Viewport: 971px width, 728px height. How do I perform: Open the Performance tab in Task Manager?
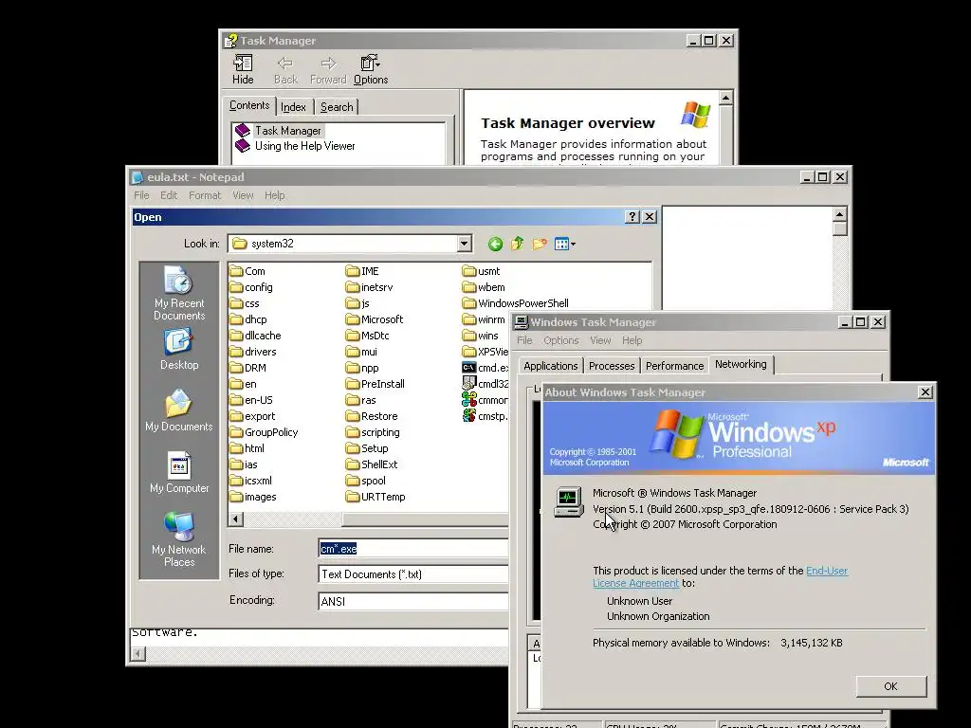[674, 366]
